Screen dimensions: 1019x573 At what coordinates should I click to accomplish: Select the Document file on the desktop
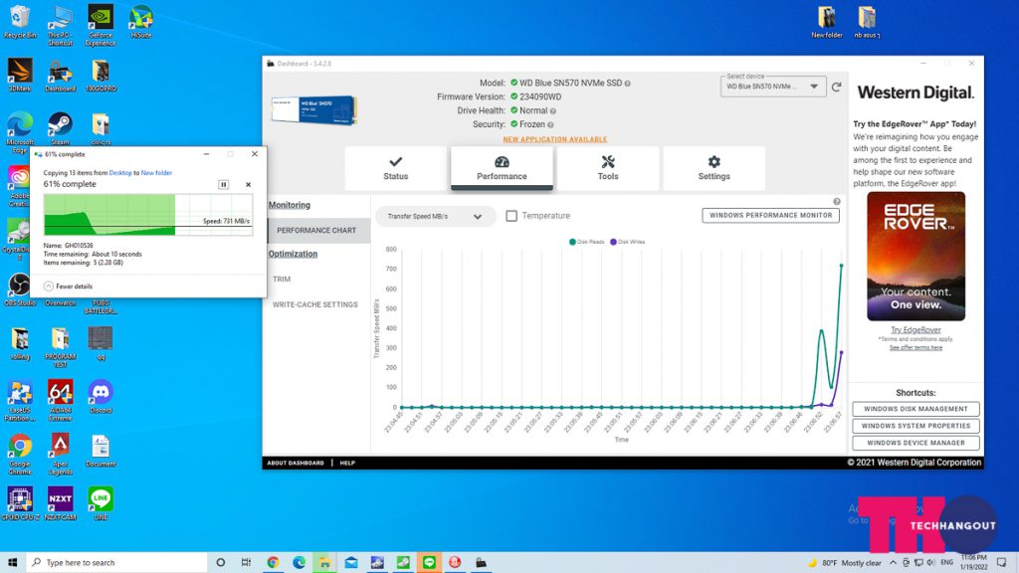101,451
